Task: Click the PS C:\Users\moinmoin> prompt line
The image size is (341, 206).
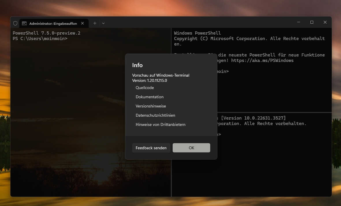Action: pyautogui.click(x=40, y=39)
